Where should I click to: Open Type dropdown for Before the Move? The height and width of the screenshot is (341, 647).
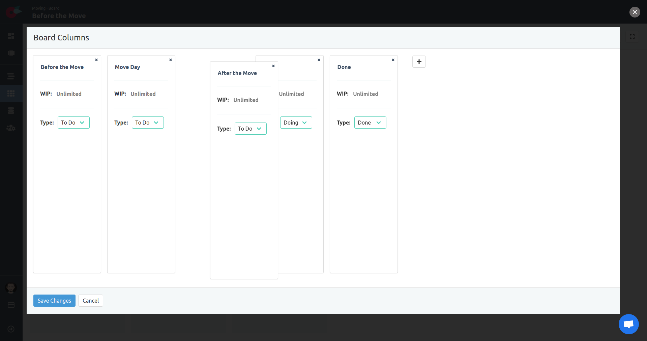pyautogui.click(x=73, y=123)
